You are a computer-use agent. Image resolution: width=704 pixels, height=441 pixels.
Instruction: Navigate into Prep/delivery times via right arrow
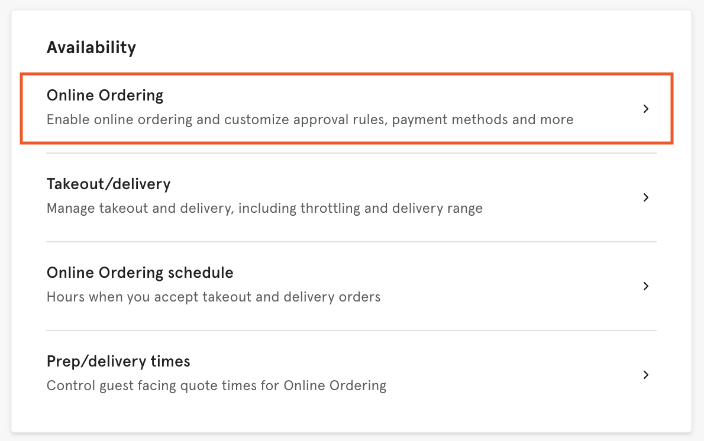click(646, 375)
